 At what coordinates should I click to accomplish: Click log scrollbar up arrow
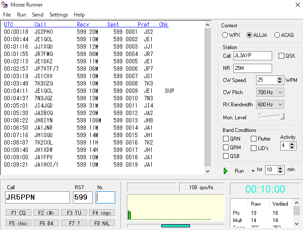click(x=207, y=25)
